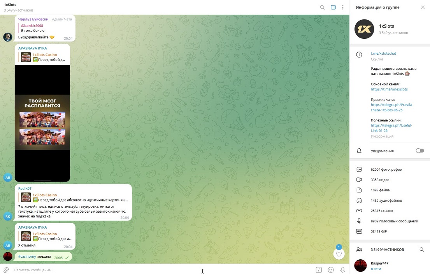Image resolution: width=430 pixels, height=274 pixels.
Task: Click Kasper447 avatar in members list
Action: [x=360, y=265]
